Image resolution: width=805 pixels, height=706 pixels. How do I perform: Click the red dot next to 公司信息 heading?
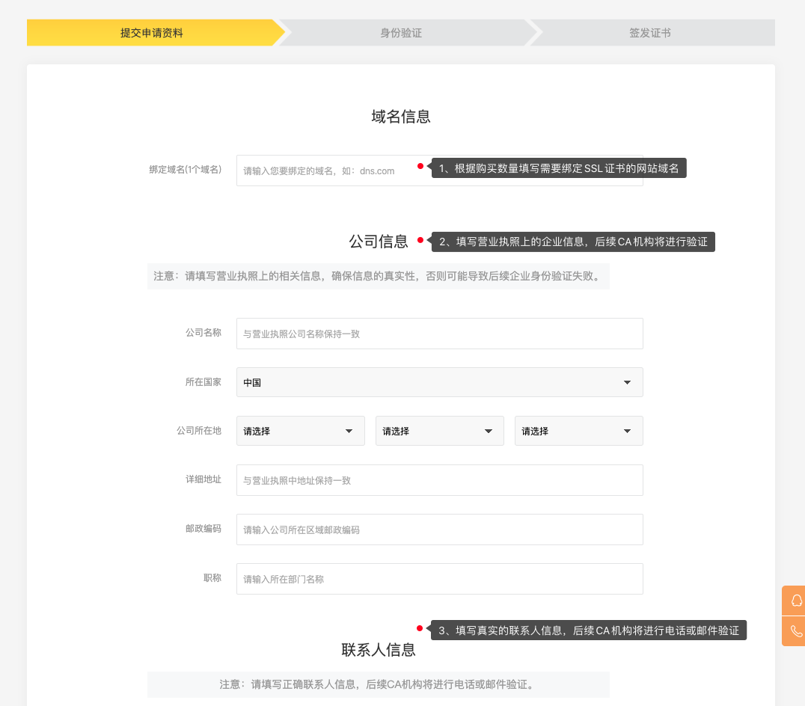pos(420,240)
